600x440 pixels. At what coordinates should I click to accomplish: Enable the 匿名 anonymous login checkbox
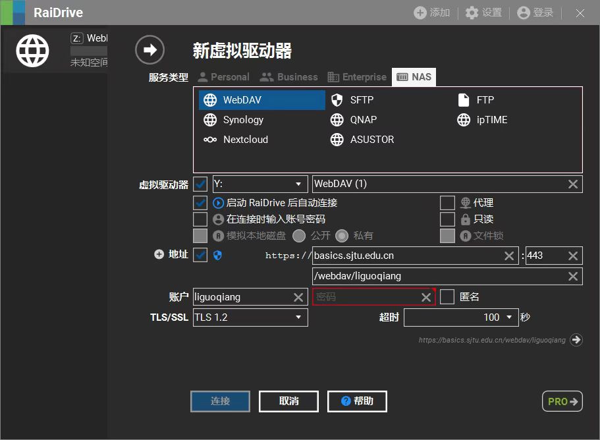click(448, 296)
